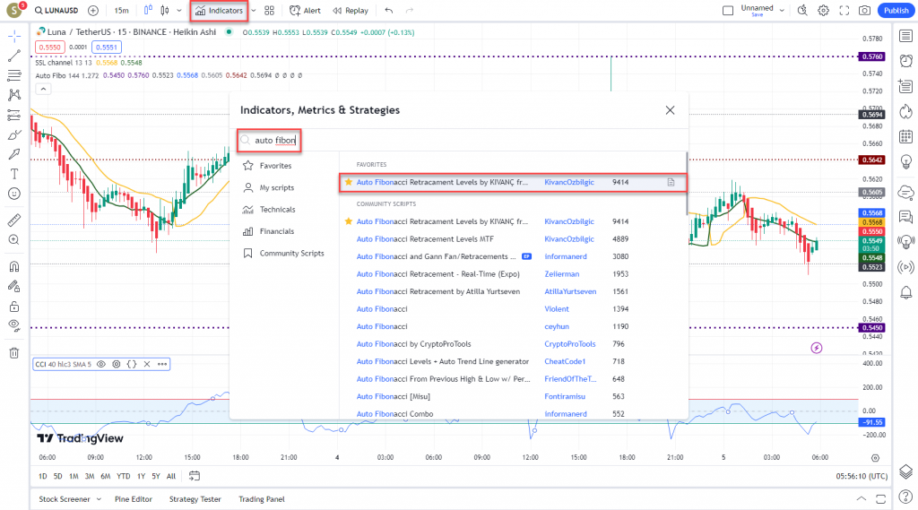
Task: Enter fullscreen mode
Action: [844, 11]
